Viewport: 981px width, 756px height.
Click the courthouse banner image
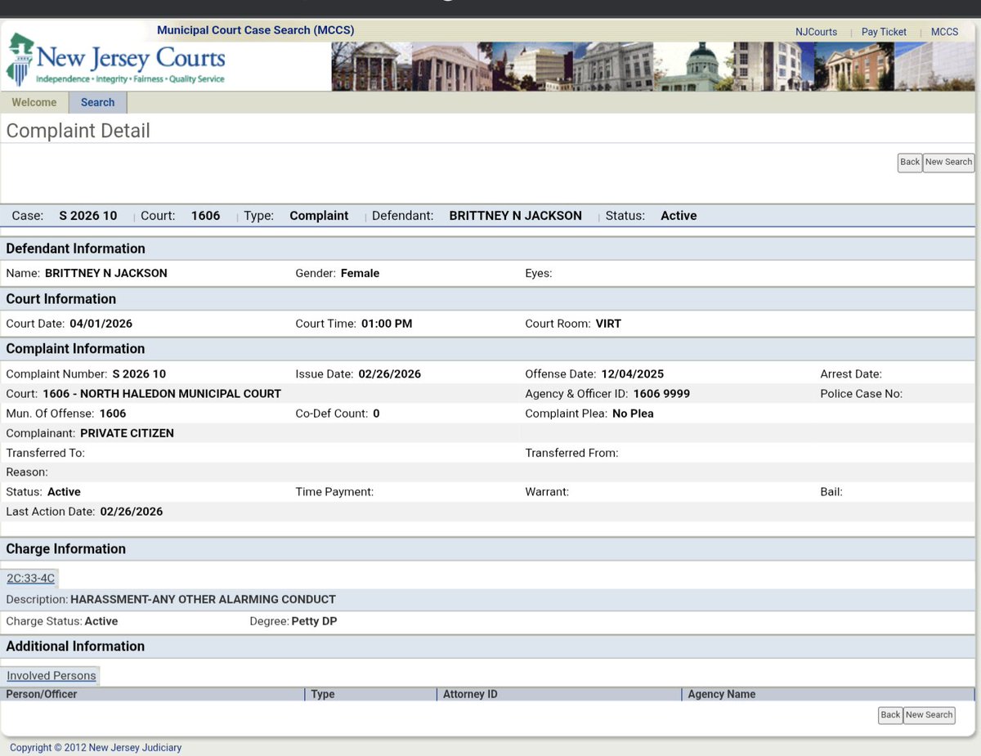click(653, 66)
